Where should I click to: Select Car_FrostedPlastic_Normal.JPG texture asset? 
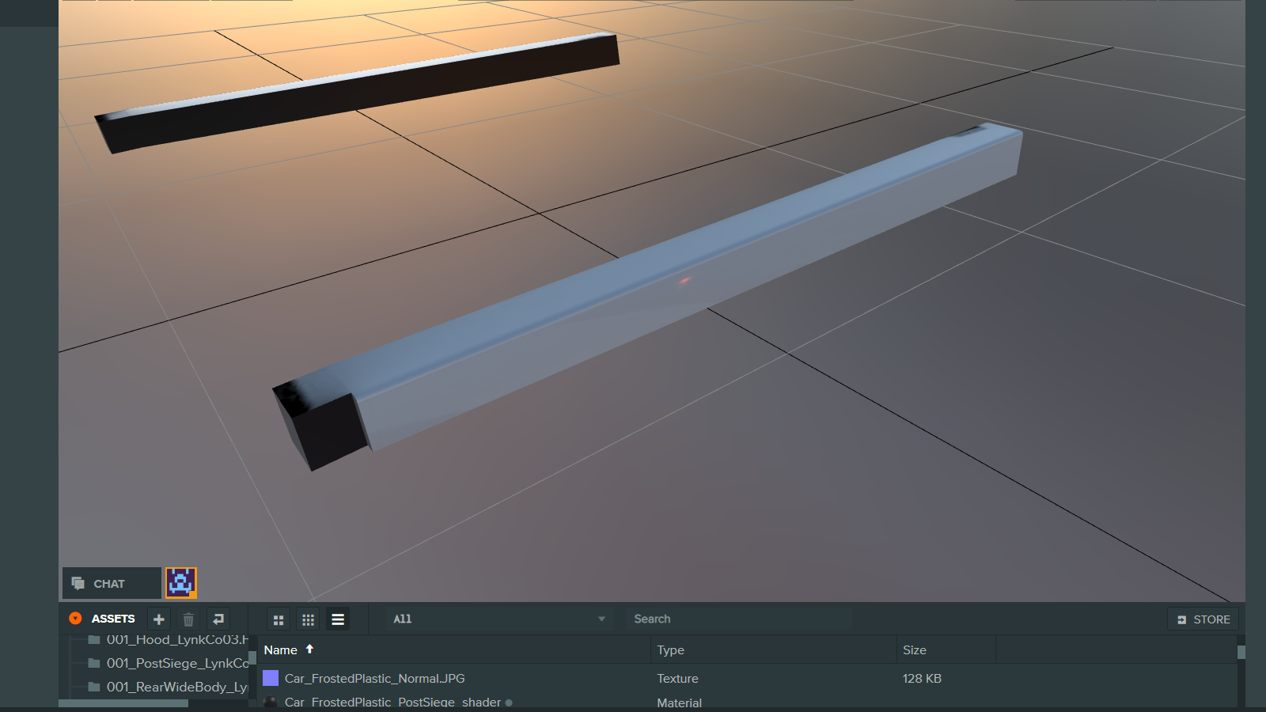375,679
